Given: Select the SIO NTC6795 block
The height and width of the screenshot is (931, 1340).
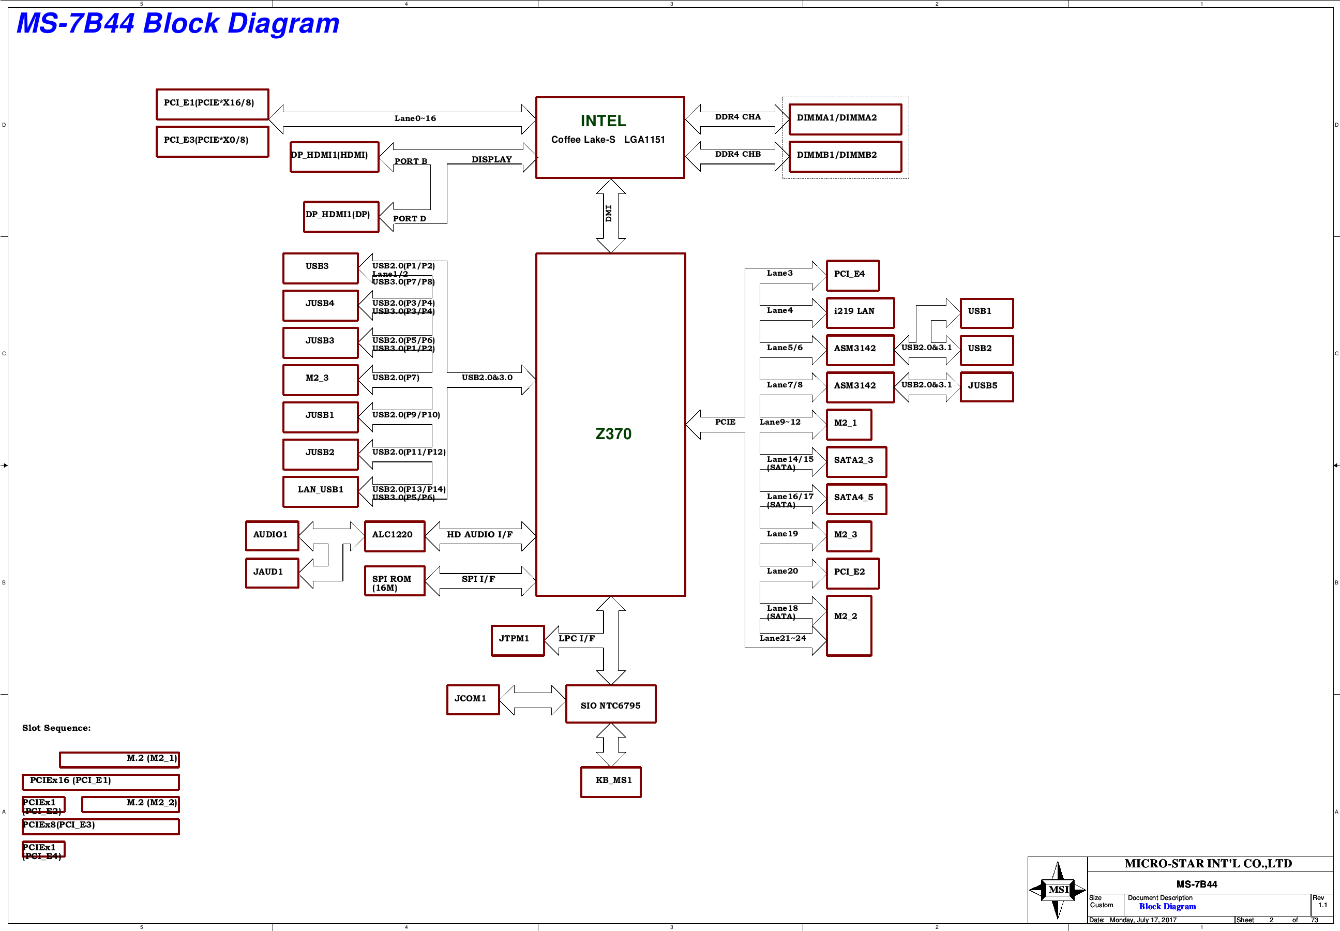Looking at the screenshot, I should (x=610, y=704).
